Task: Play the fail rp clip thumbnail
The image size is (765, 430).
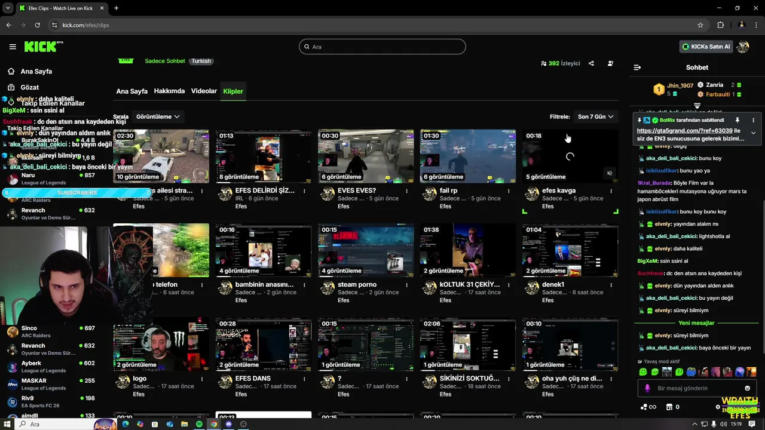Action: 467,156
